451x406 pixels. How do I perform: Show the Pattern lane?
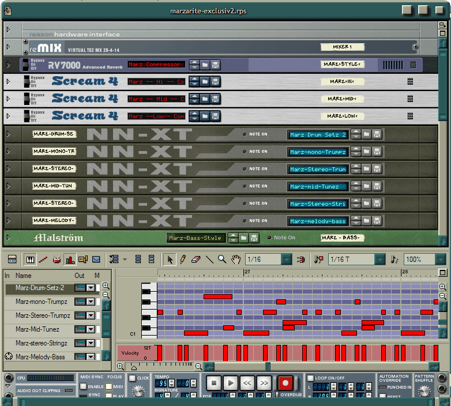click(83, 260)
